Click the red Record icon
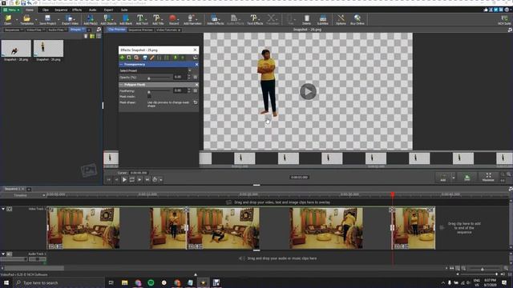 click(x=174, y=19)
